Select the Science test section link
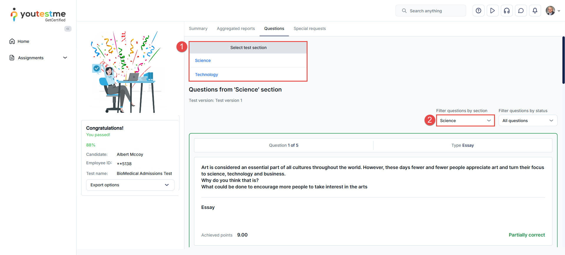 203,60
